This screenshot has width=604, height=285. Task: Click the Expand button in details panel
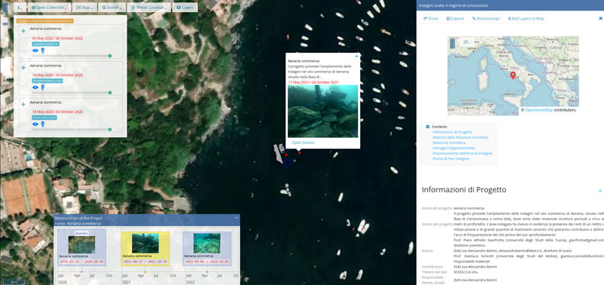[455, 18]
